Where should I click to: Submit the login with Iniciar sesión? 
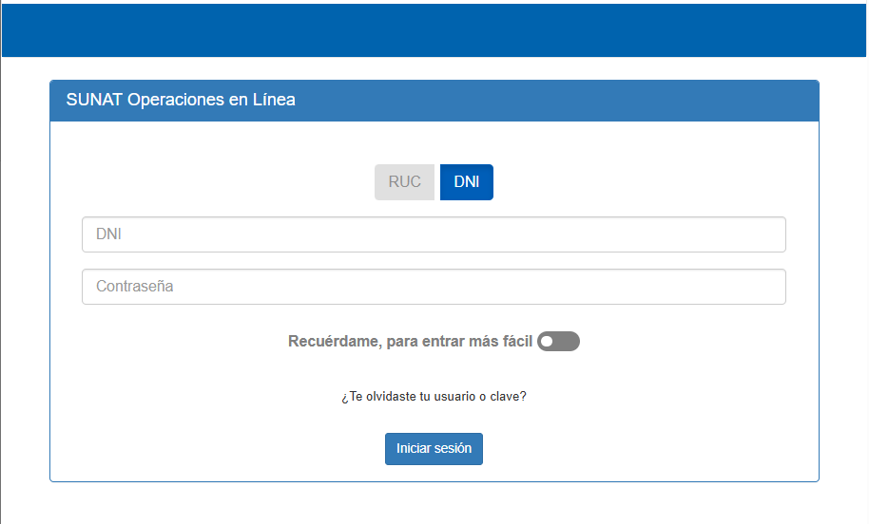pyautogui.click(x=434, y=449)
